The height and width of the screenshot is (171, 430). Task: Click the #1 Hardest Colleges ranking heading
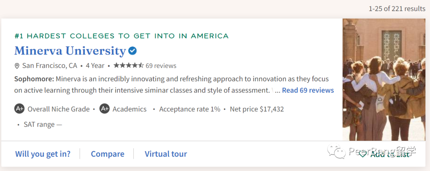(x=121, y=36)
